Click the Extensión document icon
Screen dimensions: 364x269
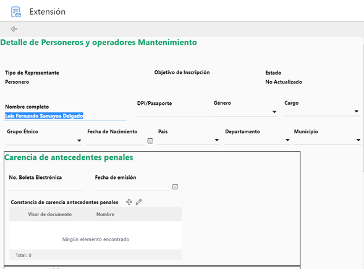pyautogui.click(x=16, y=12)
